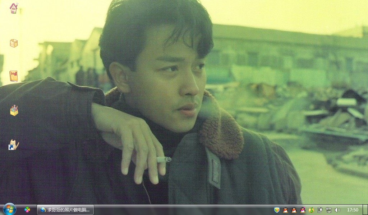Open the pink house desktop icon
Viewport: 368px width, 215px height.
14,8
